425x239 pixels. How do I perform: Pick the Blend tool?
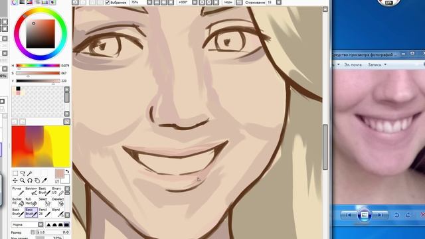(58, 212)
